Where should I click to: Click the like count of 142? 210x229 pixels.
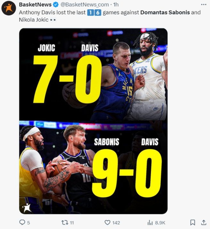(x=116, y=223)
